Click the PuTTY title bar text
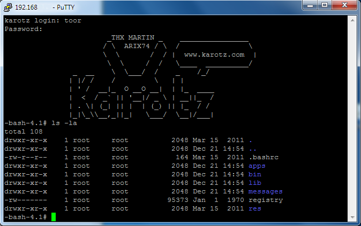The height and width of the screenshot is (226, 361). tap(45, 7)
